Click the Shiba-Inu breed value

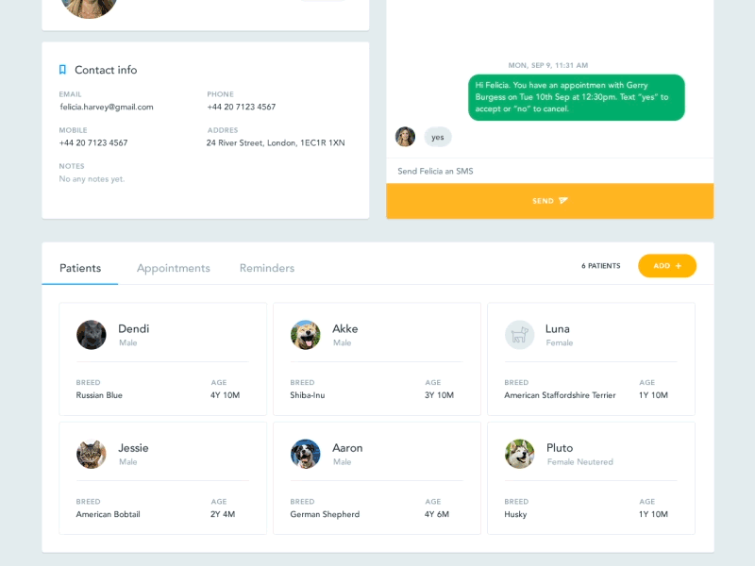pyautogui.click(x=308, y=395)
